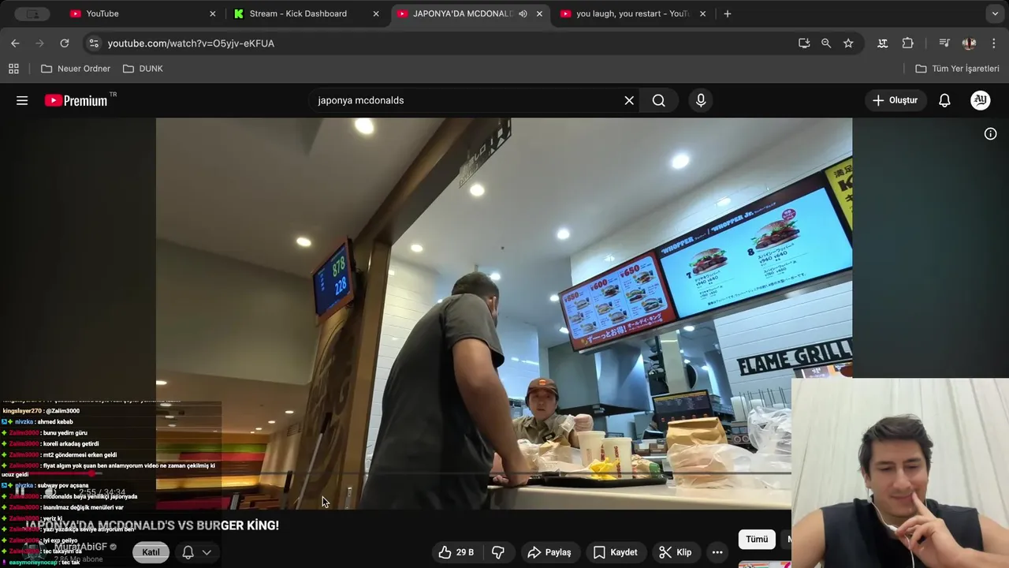This screenshot has height=568, width=1009.
Task: Click the video title JAPONYA'DA MCDONALD'S VS BURGER KİNG!
Action: coord(152,525)
